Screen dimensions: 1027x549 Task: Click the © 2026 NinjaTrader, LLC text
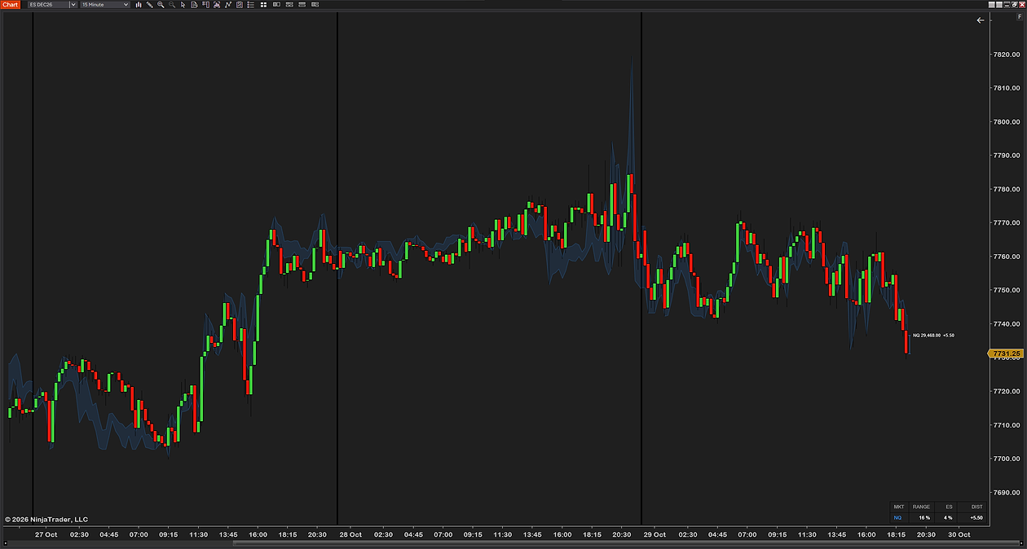tap(46, 519)
